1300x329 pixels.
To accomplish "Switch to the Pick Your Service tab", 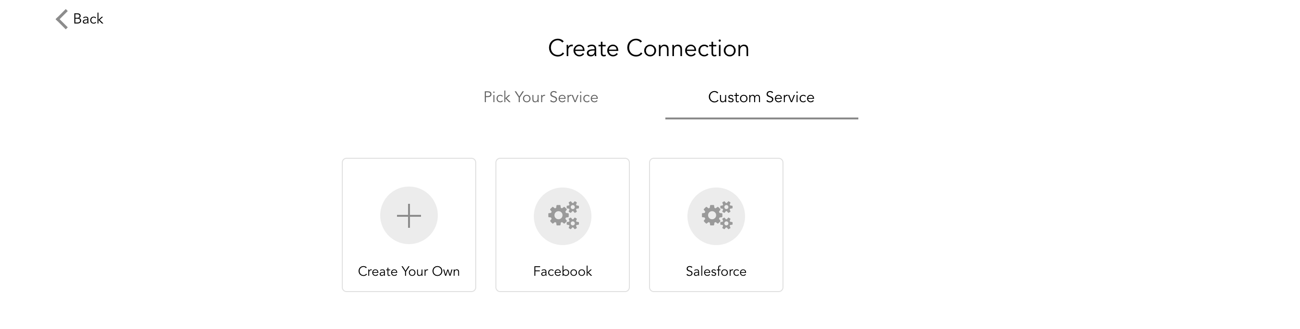I will point(541,97).
